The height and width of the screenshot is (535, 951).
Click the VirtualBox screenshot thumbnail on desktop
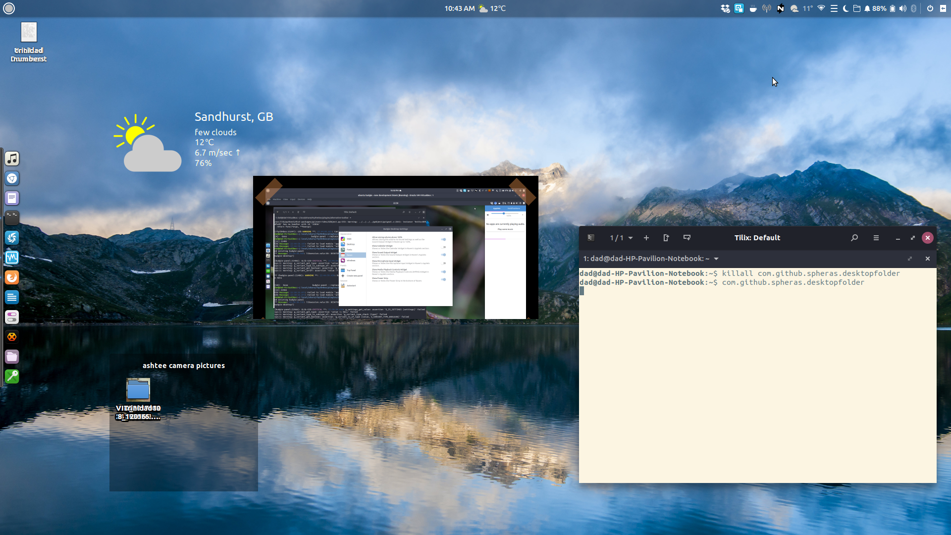(x=396, y=248)
